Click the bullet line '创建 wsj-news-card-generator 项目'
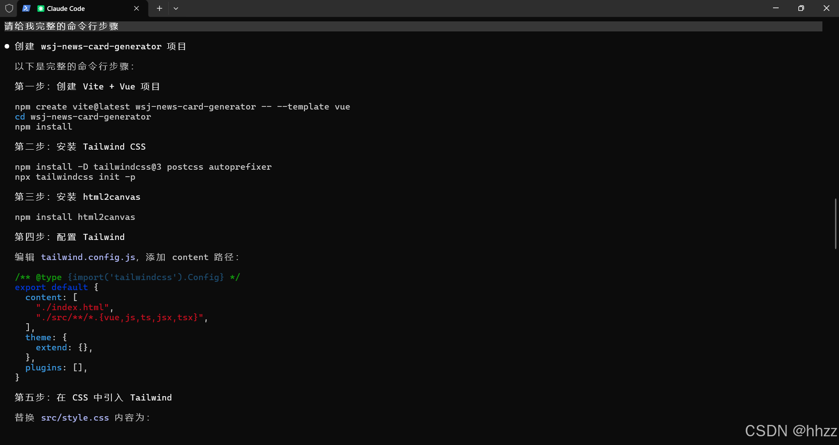This screenshot has height=445, width=839. click(101, 46)
